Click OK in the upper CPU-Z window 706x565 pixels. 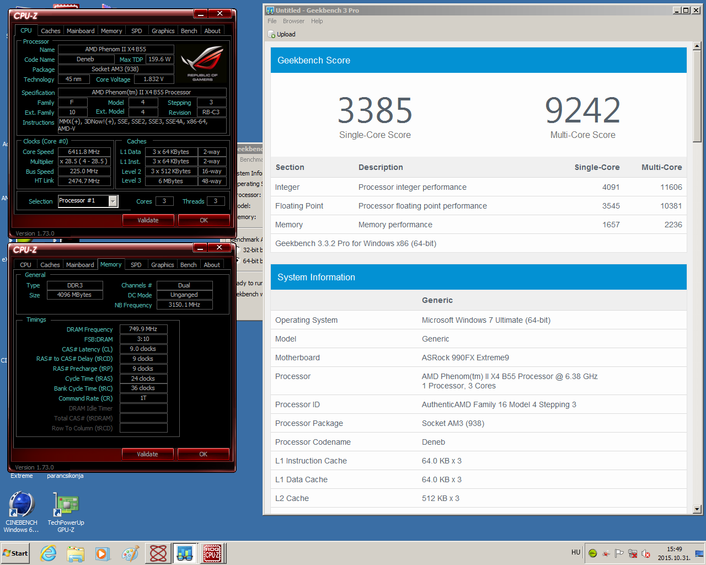[x=204, y=220]
